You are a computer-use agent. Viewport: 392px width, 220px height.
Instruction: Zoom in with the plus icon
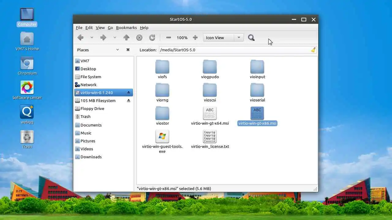point(195,38)
